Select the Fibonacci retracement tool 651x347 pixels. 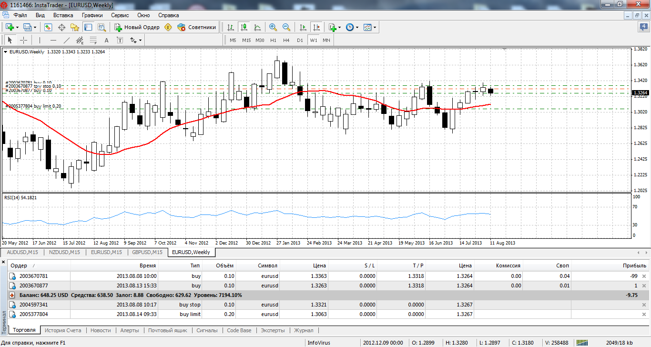pyautogui.click(x=93, y=40)
